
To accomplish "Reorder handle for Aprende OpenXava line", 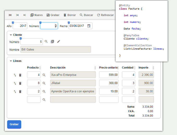I will click(x=15, y=91).
